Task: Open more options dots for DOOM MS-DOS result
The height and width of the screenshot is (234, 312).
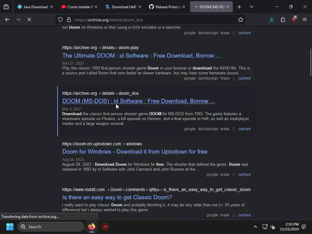Action: pos(234,129)
